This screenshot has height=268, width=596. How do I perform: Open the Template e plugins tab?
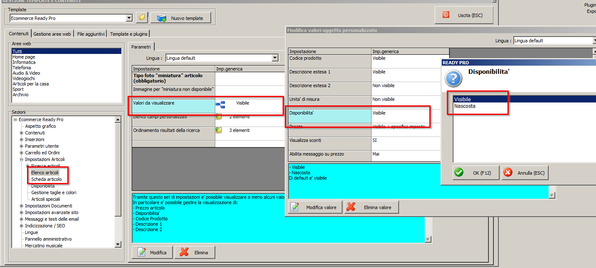tap(128, 34)
